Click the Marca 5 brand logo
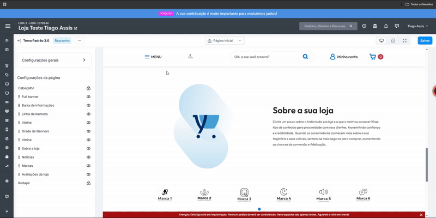The width and height of the screenshot is (436, 218). coord(324,195)
